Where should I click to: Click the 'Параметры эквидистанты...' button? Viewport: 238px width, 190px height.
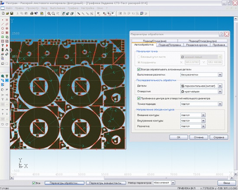(x=106, y=183)
